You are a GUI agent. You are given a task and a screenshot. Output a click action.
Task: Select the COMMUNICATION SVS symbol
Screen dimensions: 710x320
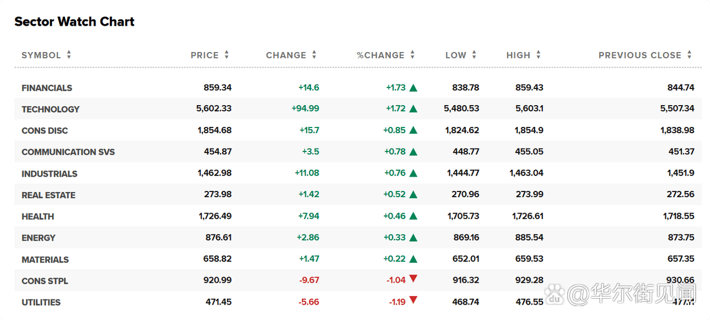point(68,152)
